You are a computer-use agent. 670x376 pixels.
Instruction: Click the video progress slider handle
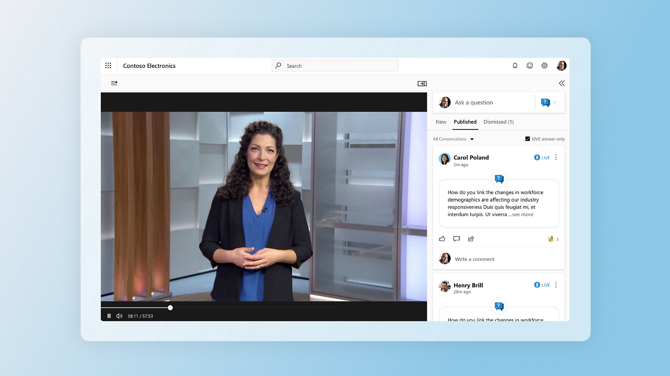(x=170, y=307)
